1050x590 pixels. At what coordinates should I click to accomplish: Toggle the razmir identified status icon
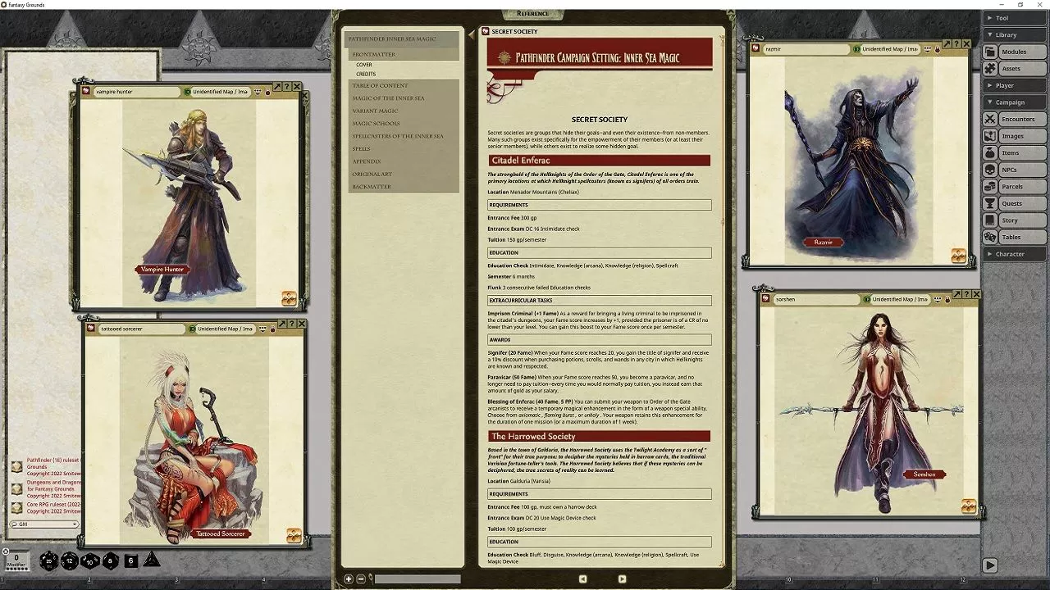856,49
